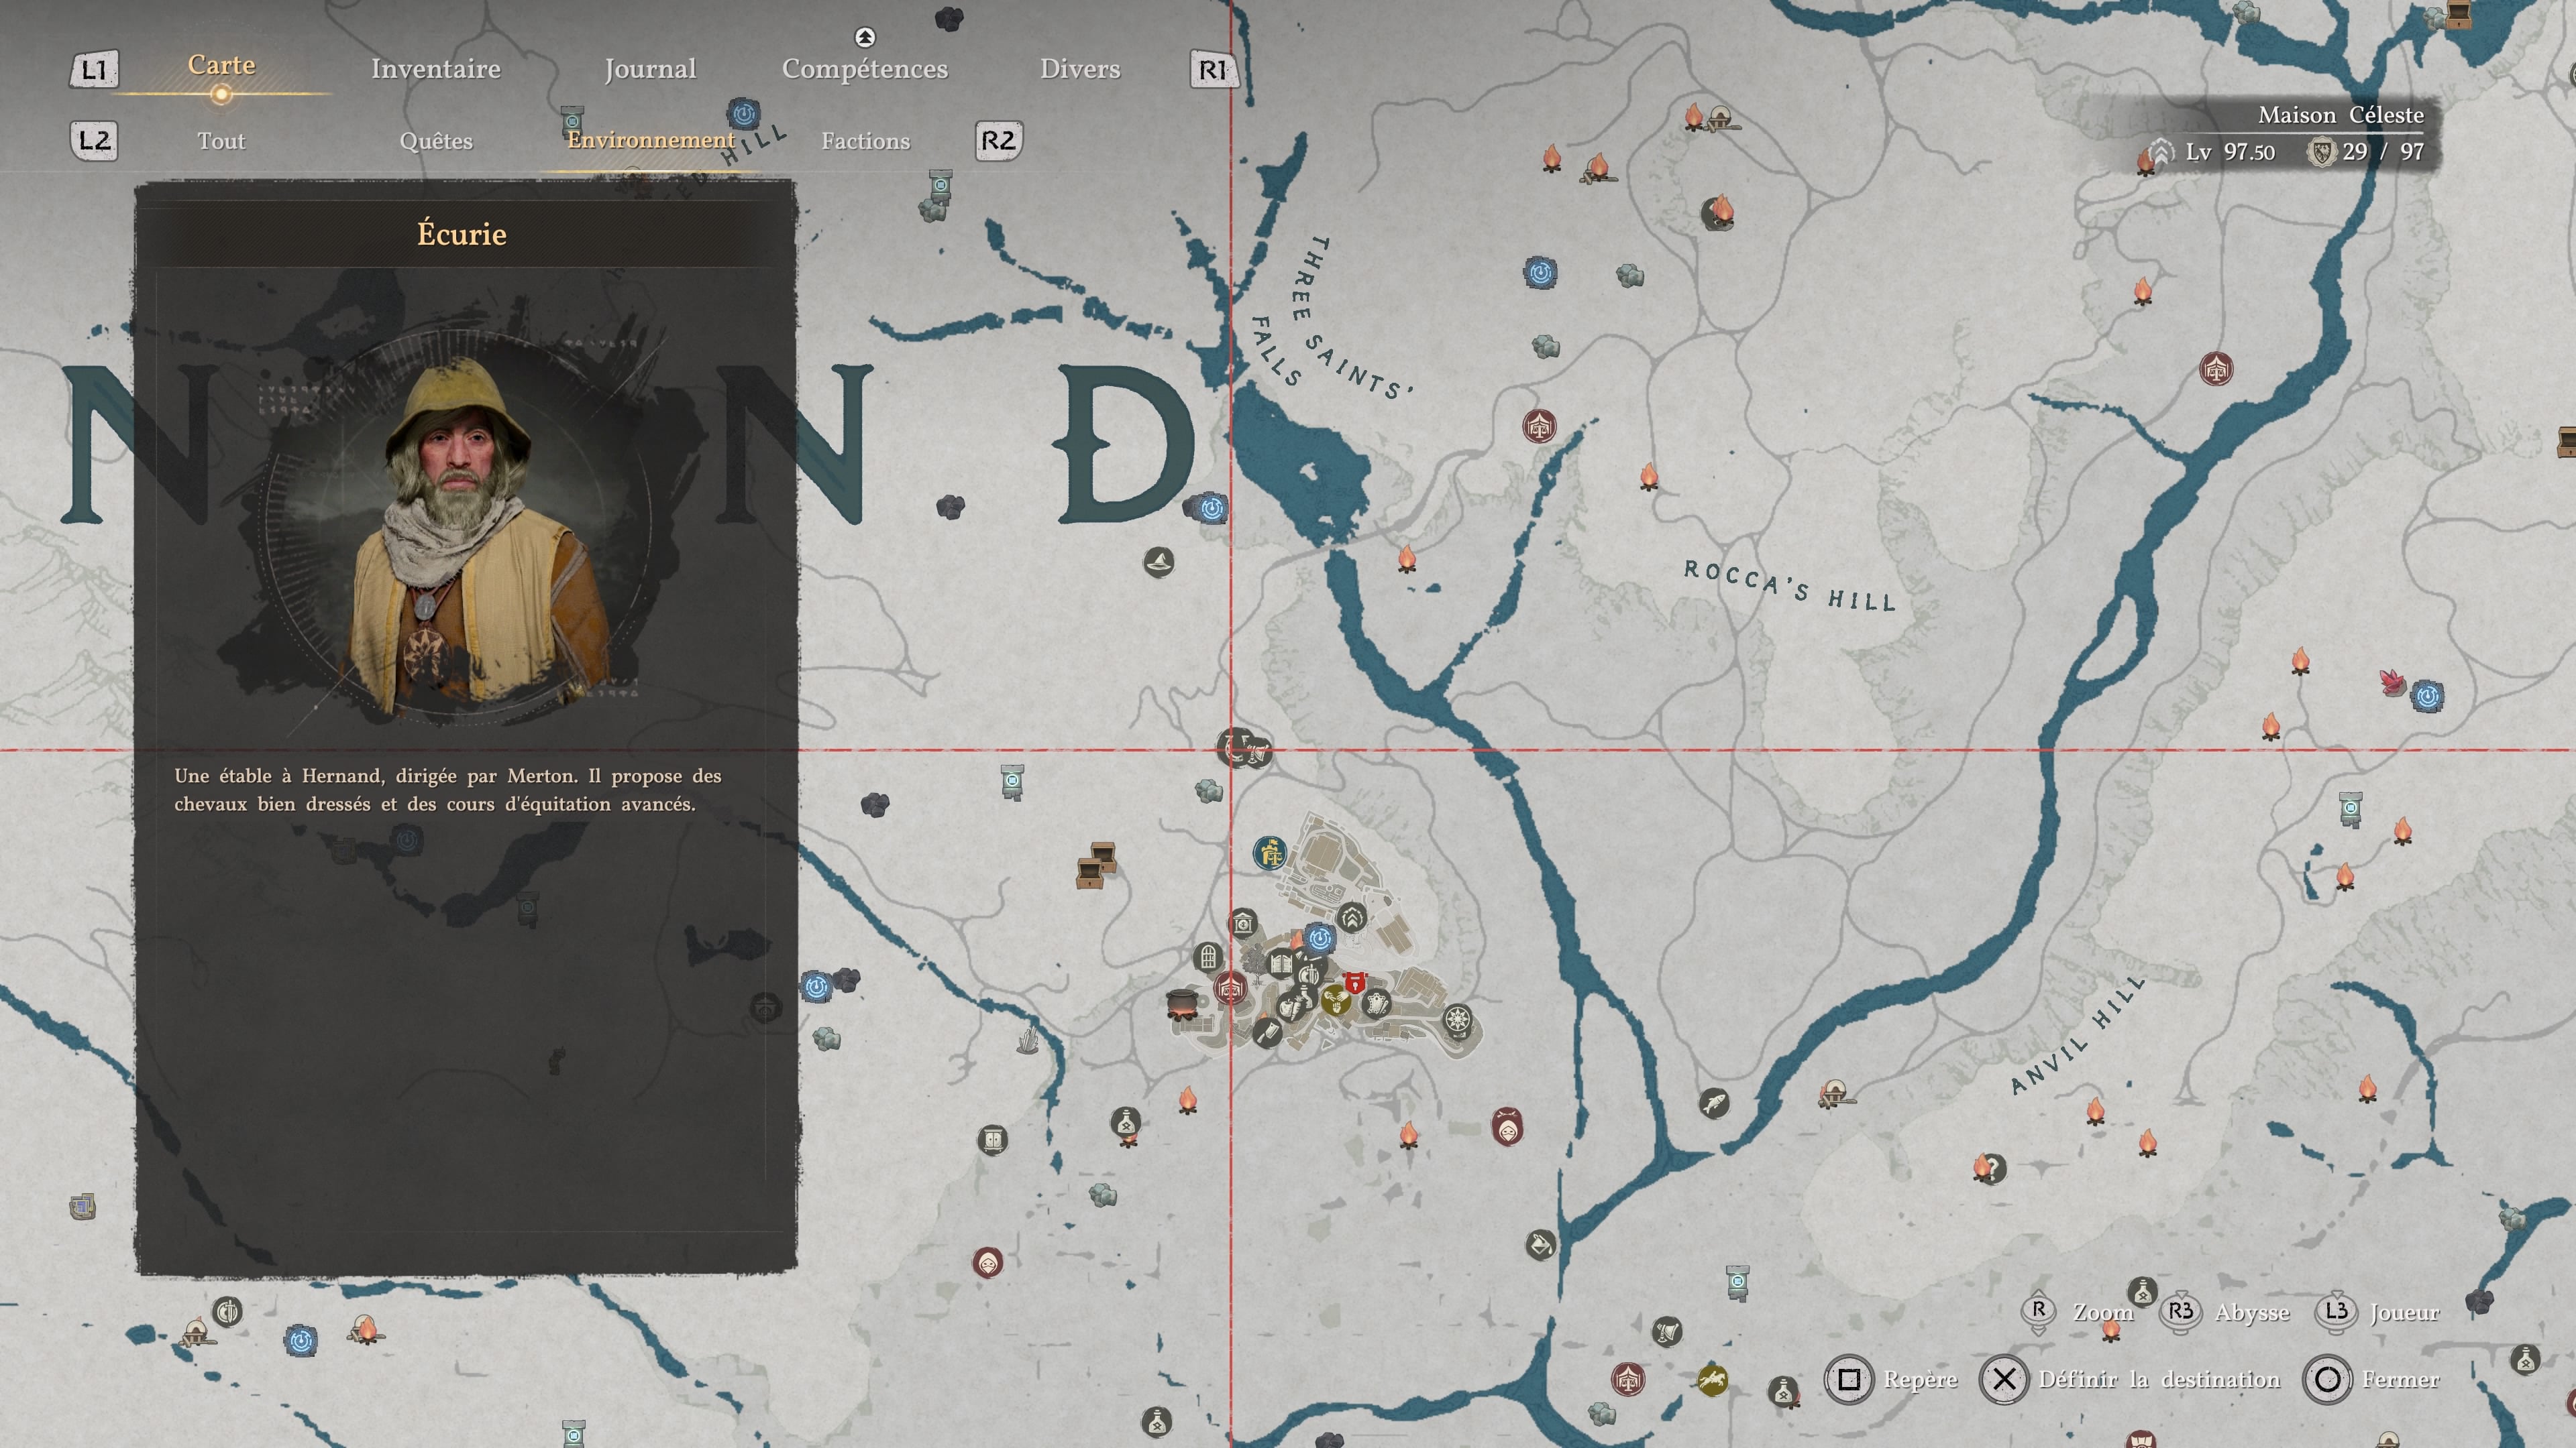The height and width of the screenshot is (1448, 2576).
Task: Select the blue waypoint beside the pink crystal
Action: (2427, 696)
